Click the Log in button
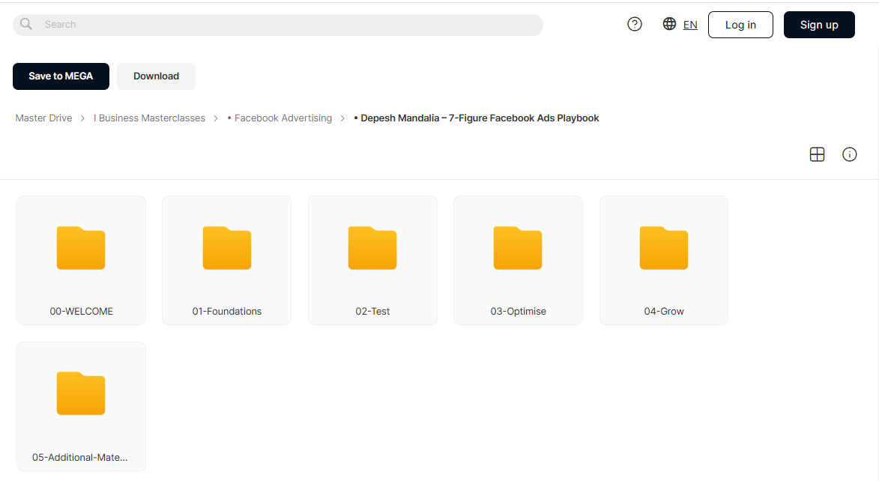This screenshot has width=879, height=481. point(740,25)
